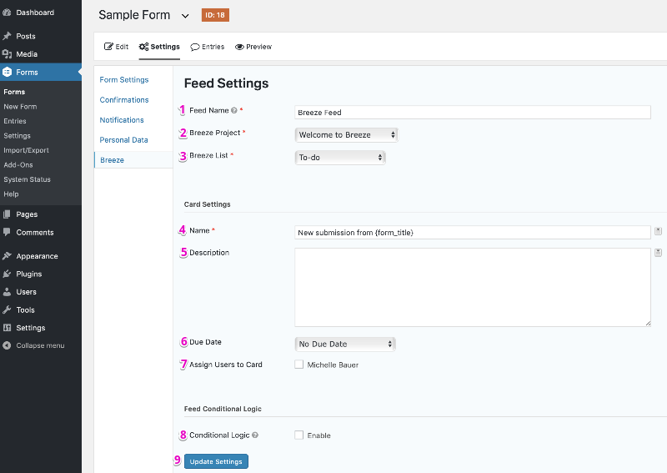Open the Sample Form switcher dropdown arrow
Viewport: 667px width, 473px height.
pyautogui.click(x=185, y=16)
